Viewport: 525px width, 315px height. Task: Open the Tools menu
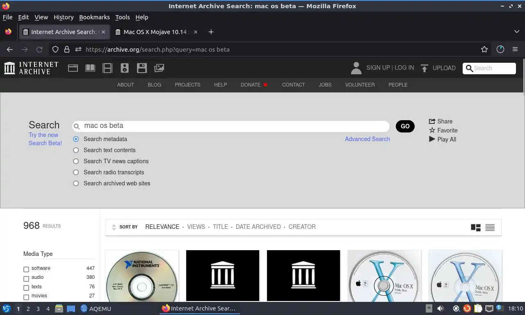point(122,17)
